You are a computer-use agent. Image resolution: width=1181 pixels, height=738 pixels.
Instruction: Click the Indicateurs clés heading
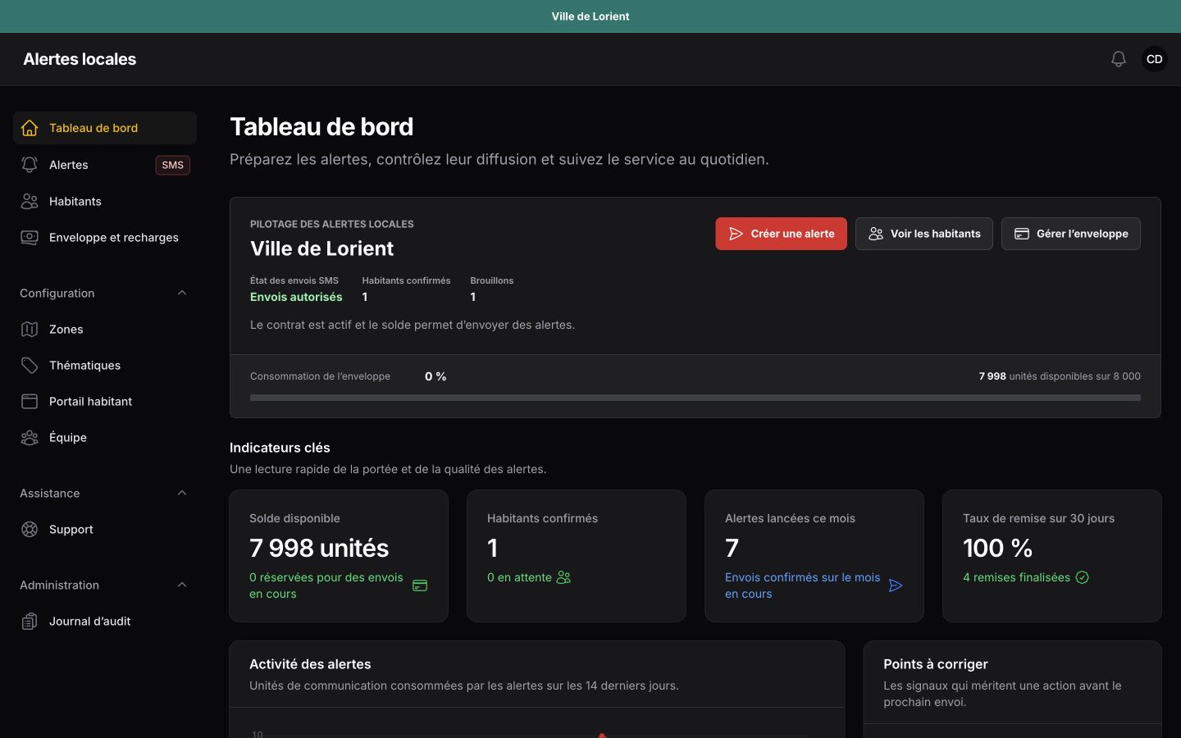280,448
